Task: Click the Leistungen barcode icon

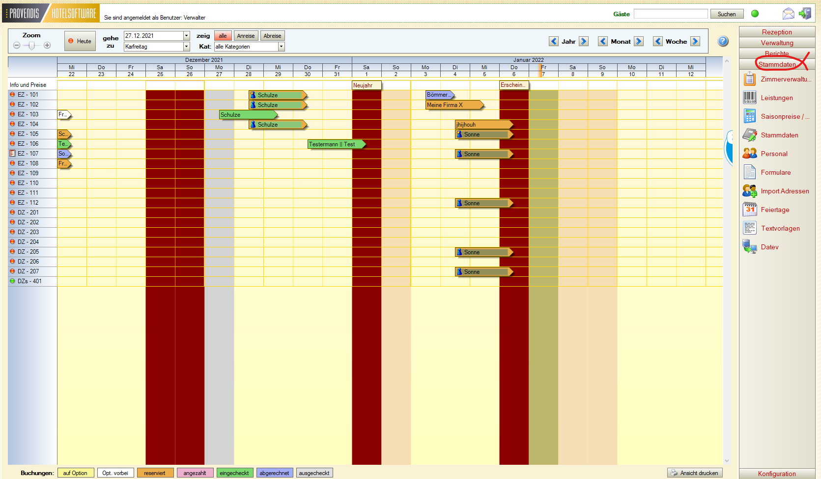Action: (749, 98)
